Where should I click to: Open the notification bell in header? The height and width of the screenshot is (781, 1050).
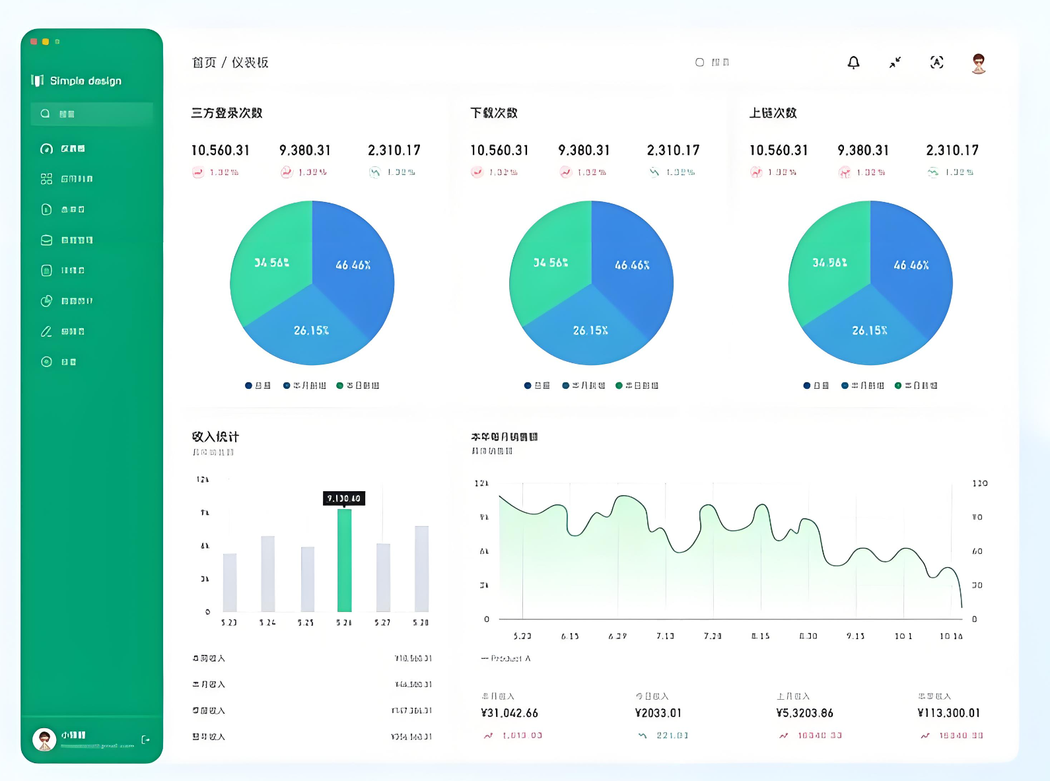click(x=853, y=63)
